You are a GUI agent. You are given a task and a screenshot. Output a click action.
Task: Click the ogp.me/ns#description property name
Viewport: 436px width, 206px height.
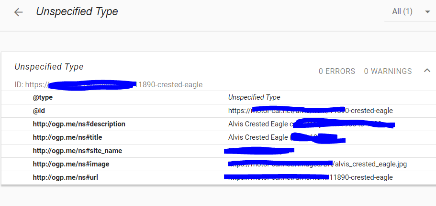[x=79, y=124]
